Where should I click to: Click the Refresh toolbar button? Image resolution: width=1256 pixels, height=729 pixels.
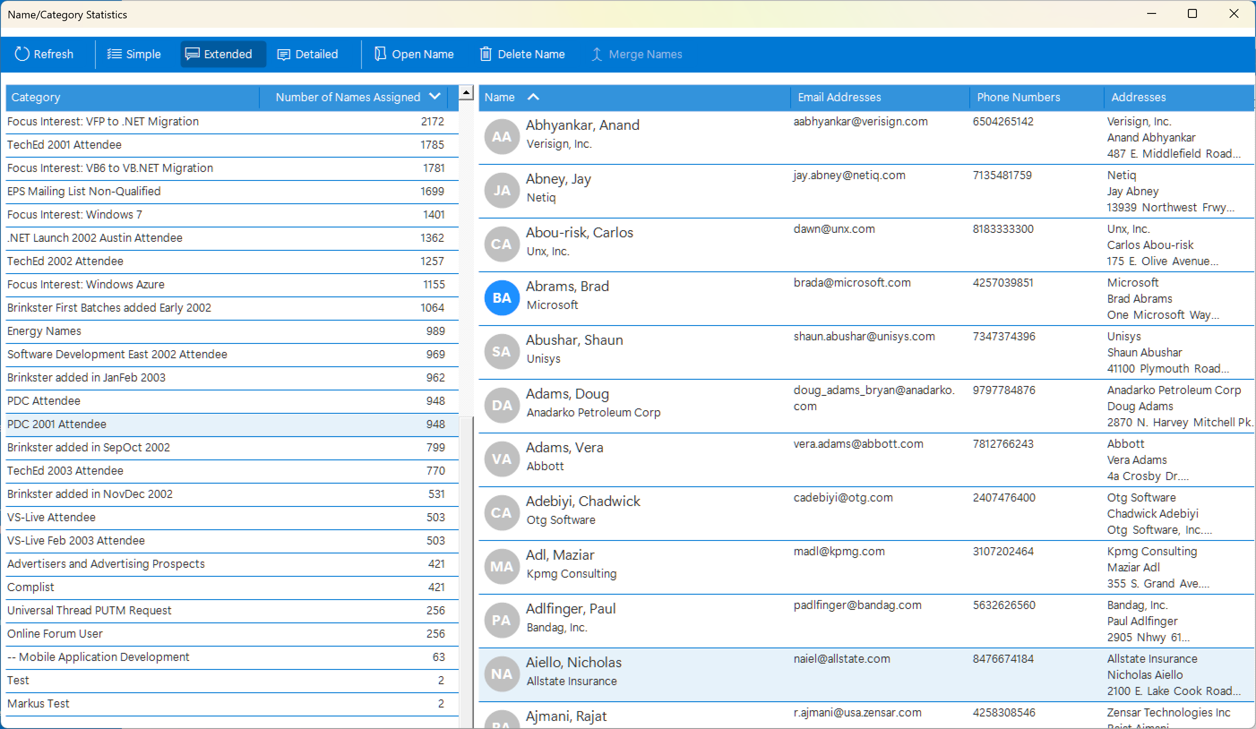pos(44,54)
